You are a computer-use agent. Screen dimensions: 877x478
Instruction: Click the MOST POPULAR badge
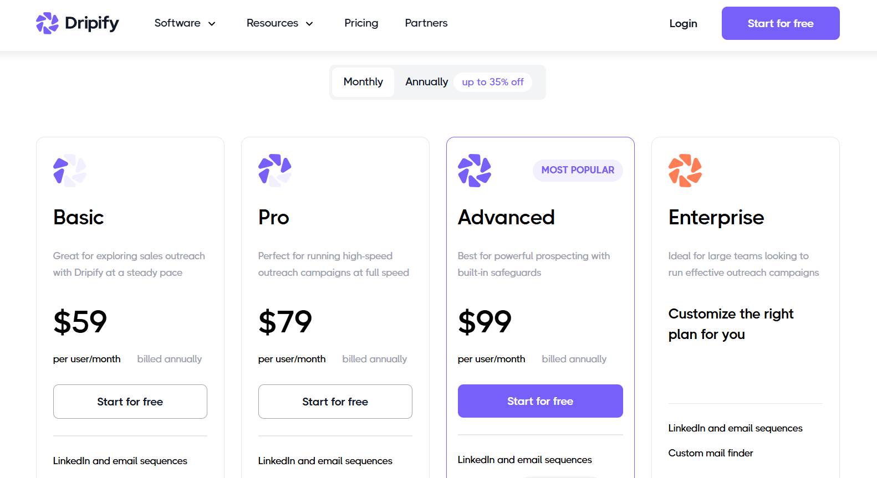click(x=577, y=170)
